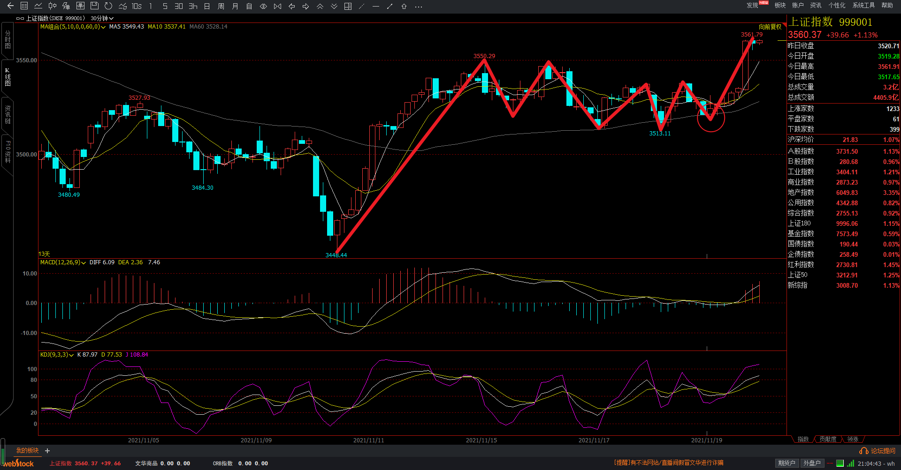Click the double up chevron icon

(x=320, y=6)
